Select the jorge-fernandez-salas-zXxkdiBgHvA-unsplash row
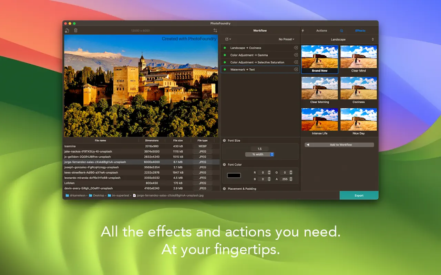The image size is (441, 275). tap(142, 162)
